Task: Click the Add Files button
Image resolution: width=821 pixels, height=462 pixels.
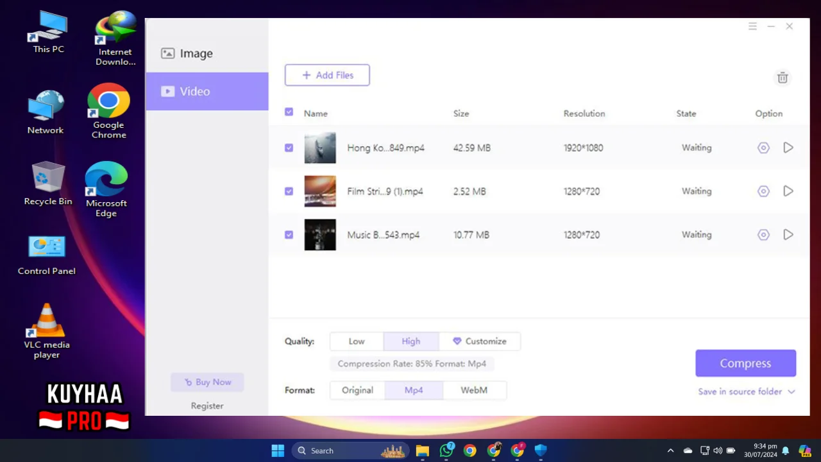Action: [327, 75]
